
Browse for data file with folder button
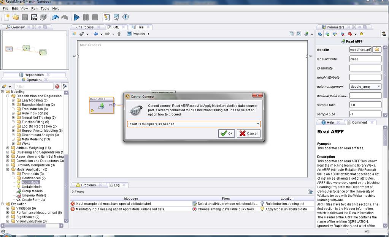[x=377, y=50]
